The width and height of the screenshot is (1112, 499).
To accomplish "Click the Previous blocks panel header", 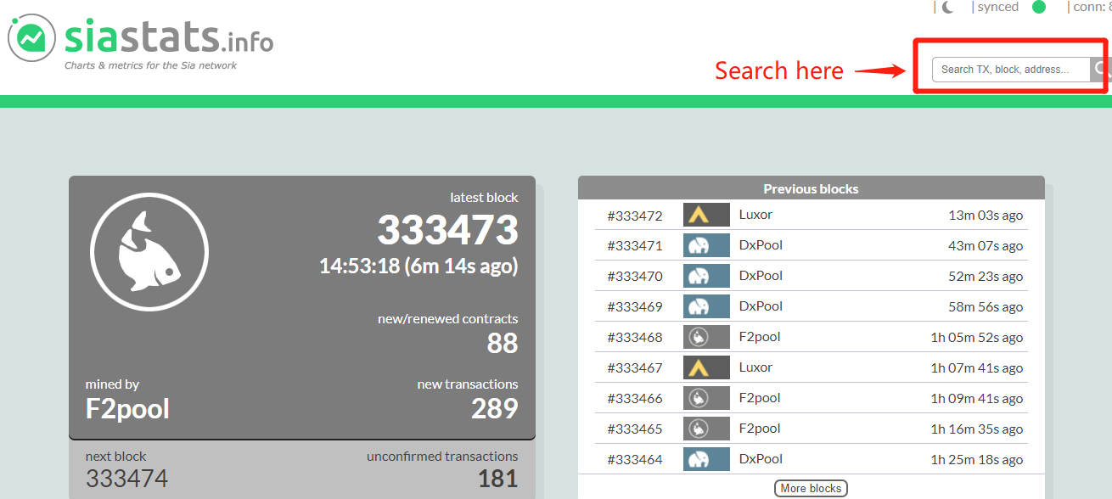I will (811, 188).
